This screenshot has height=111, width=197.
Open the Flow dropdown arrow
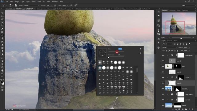click(68, 6)
